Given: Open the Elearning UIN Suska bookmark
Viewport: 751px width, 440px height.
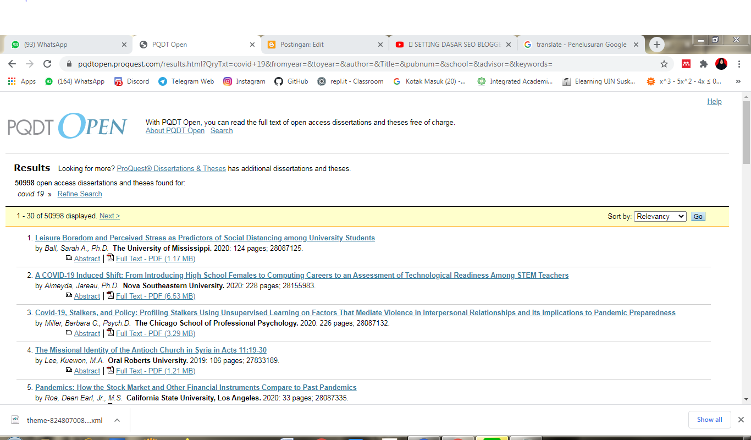Looking at the screenshot, I should pos(599,81).
